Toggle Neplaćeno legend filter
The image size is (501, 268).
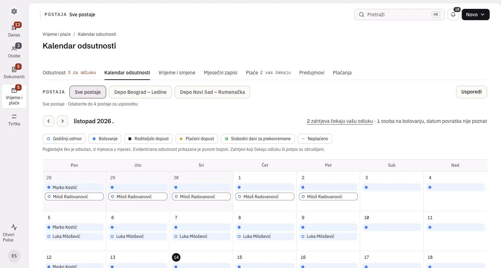point(315,139)
